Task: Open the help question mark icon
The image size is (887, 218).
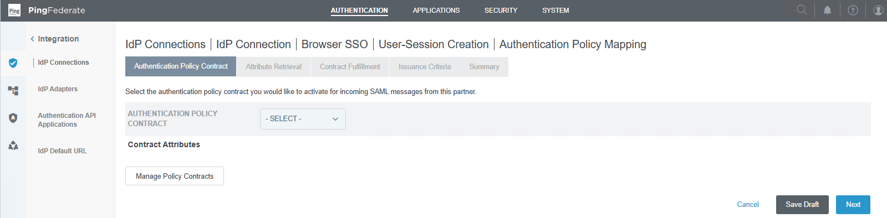Action: pyautogui.click(x=853, y=10)
